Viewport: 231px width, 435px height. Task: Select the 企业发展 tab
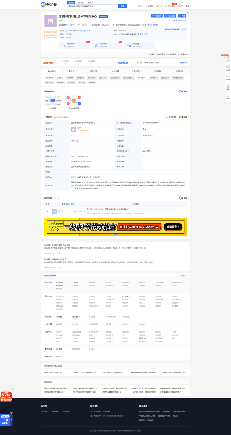pos(115,71)
